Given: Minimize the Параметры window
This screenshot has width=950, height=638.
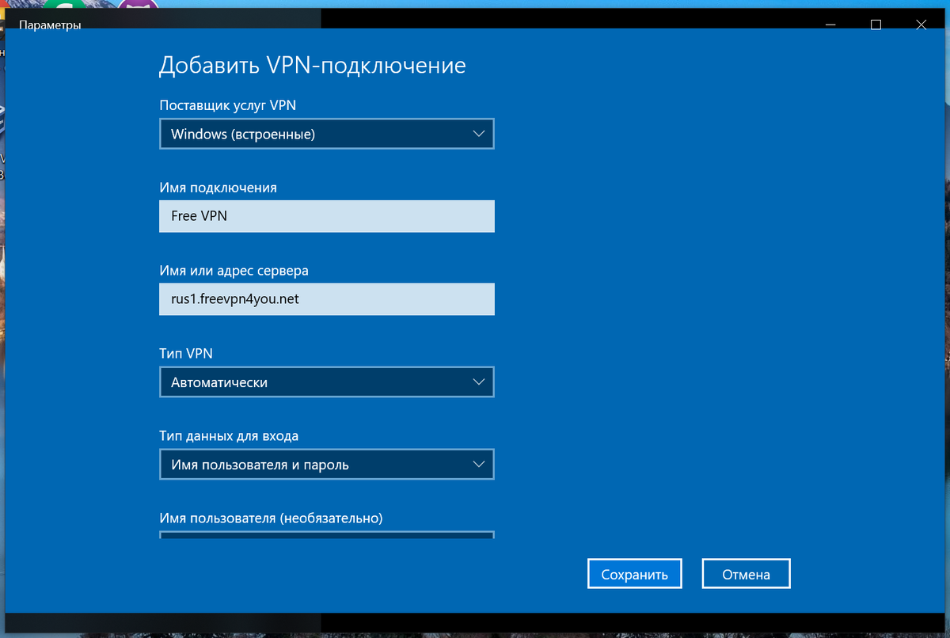Looking at the screenshot, I should click(830, 25).
